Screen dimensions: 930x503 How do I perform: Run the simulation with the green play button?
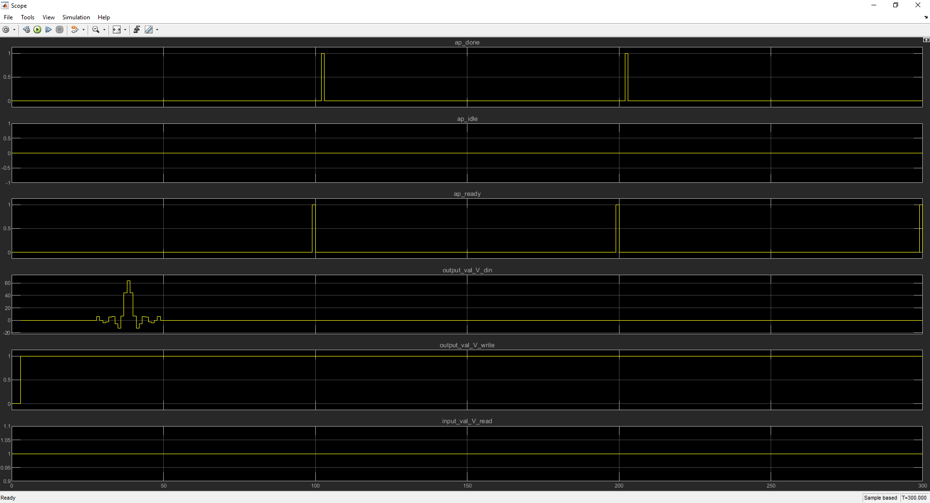click(x=37, y=30)
